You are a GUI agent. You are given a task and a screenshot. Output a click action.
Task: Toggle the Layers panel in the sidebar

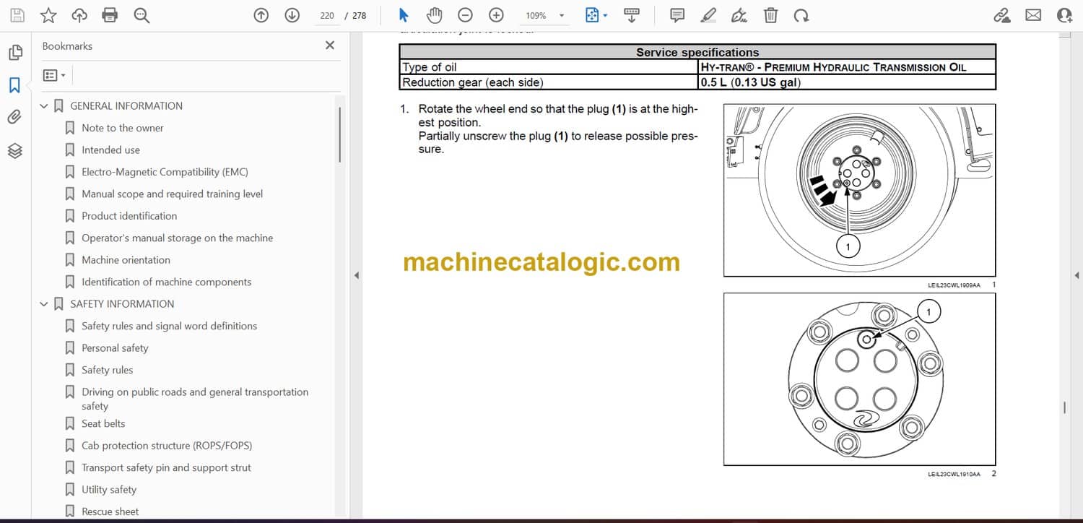pos(14,150)
